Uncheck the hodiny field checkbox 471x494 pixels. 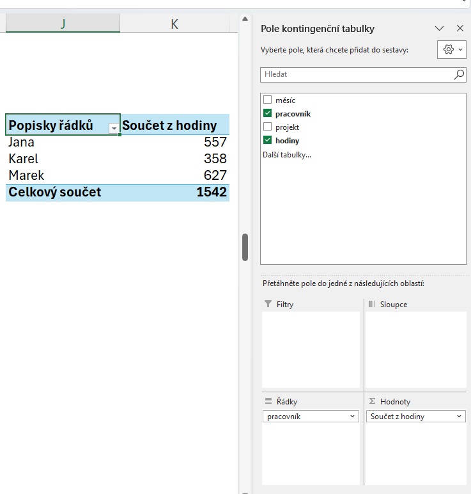coord(268,140)
